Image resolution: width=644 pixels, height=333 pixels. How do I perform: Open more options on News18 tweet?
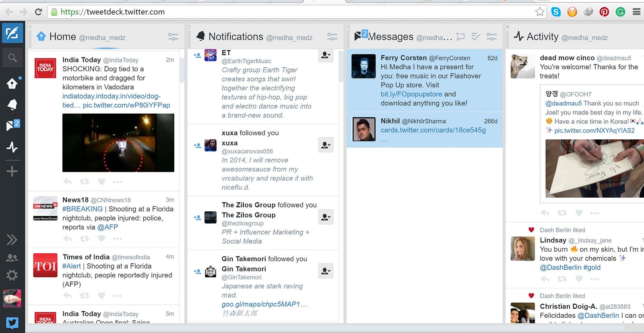click(117, 239)
